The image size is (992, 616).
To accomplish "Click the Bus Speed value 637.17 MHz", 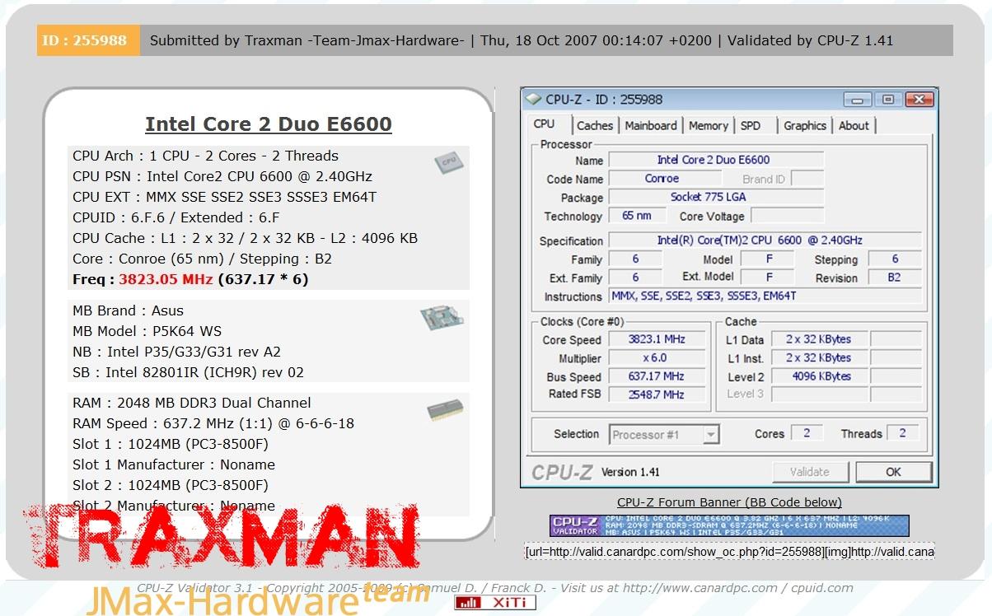I will [x=657, y=376].
